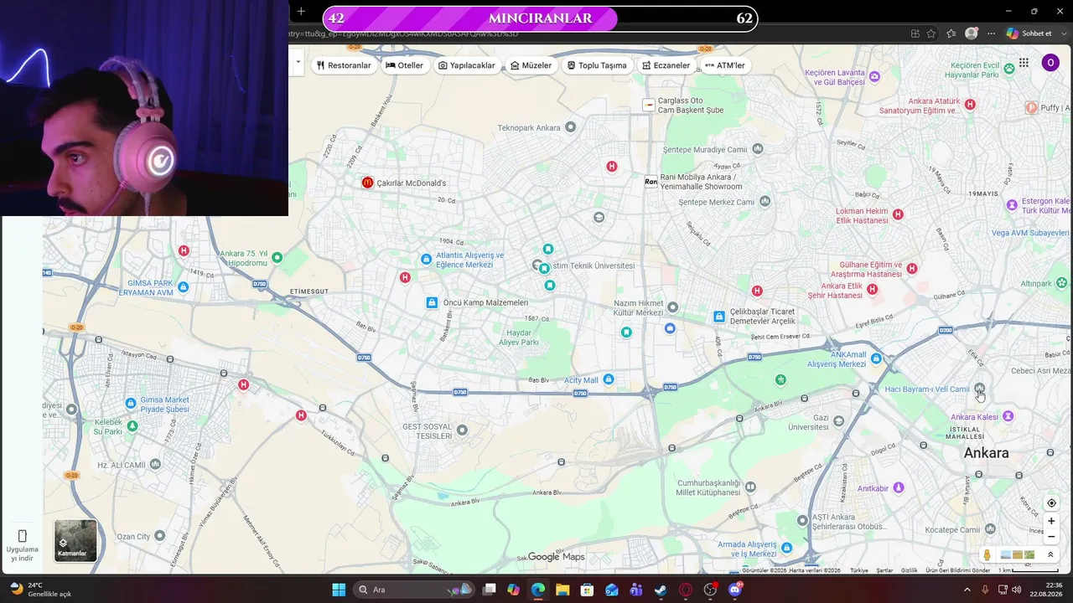Click the Ankara Kalesi landmark pin
The height and width of the screenshot is (603, 1073).
pyautogui.click(x=1008, y=416)
